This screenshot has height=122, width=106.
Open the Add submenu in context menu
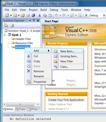(38, 51)
